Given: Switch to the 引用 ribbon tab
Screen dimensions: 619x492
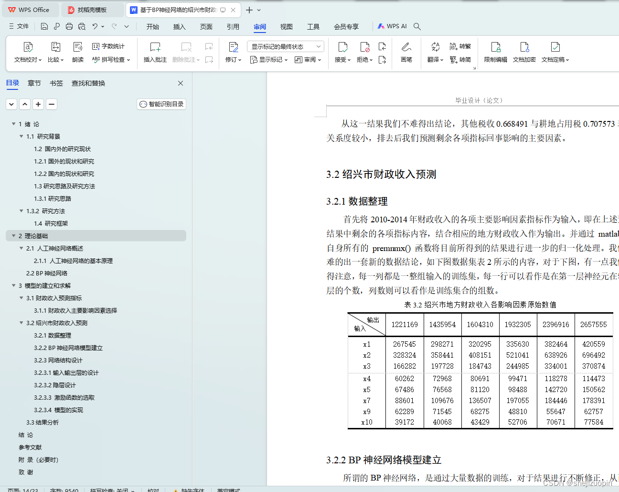Looking at the screenshot, I should pos(233,27).
